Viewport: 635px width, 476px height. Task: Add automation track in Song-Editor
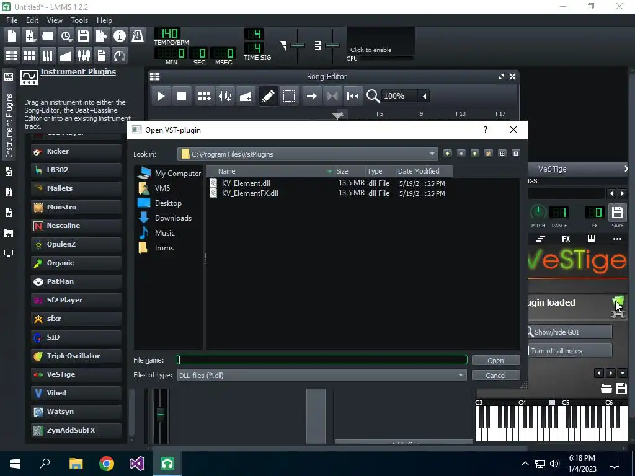246,96
